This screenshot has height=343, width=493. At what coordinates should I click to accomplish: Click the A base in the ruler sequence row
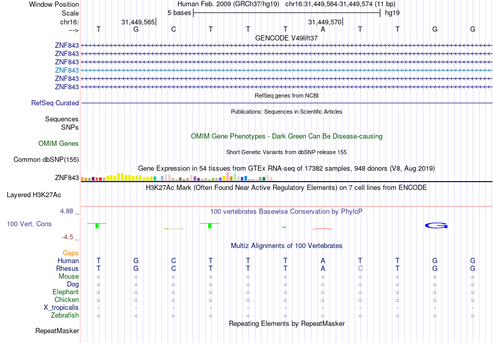(x=323, y=29)
